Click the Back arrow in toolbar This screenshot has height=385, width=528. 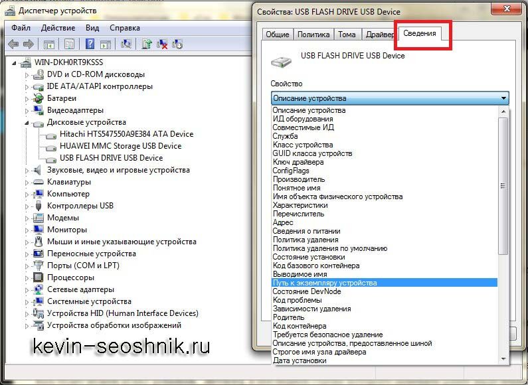[13, 44]
